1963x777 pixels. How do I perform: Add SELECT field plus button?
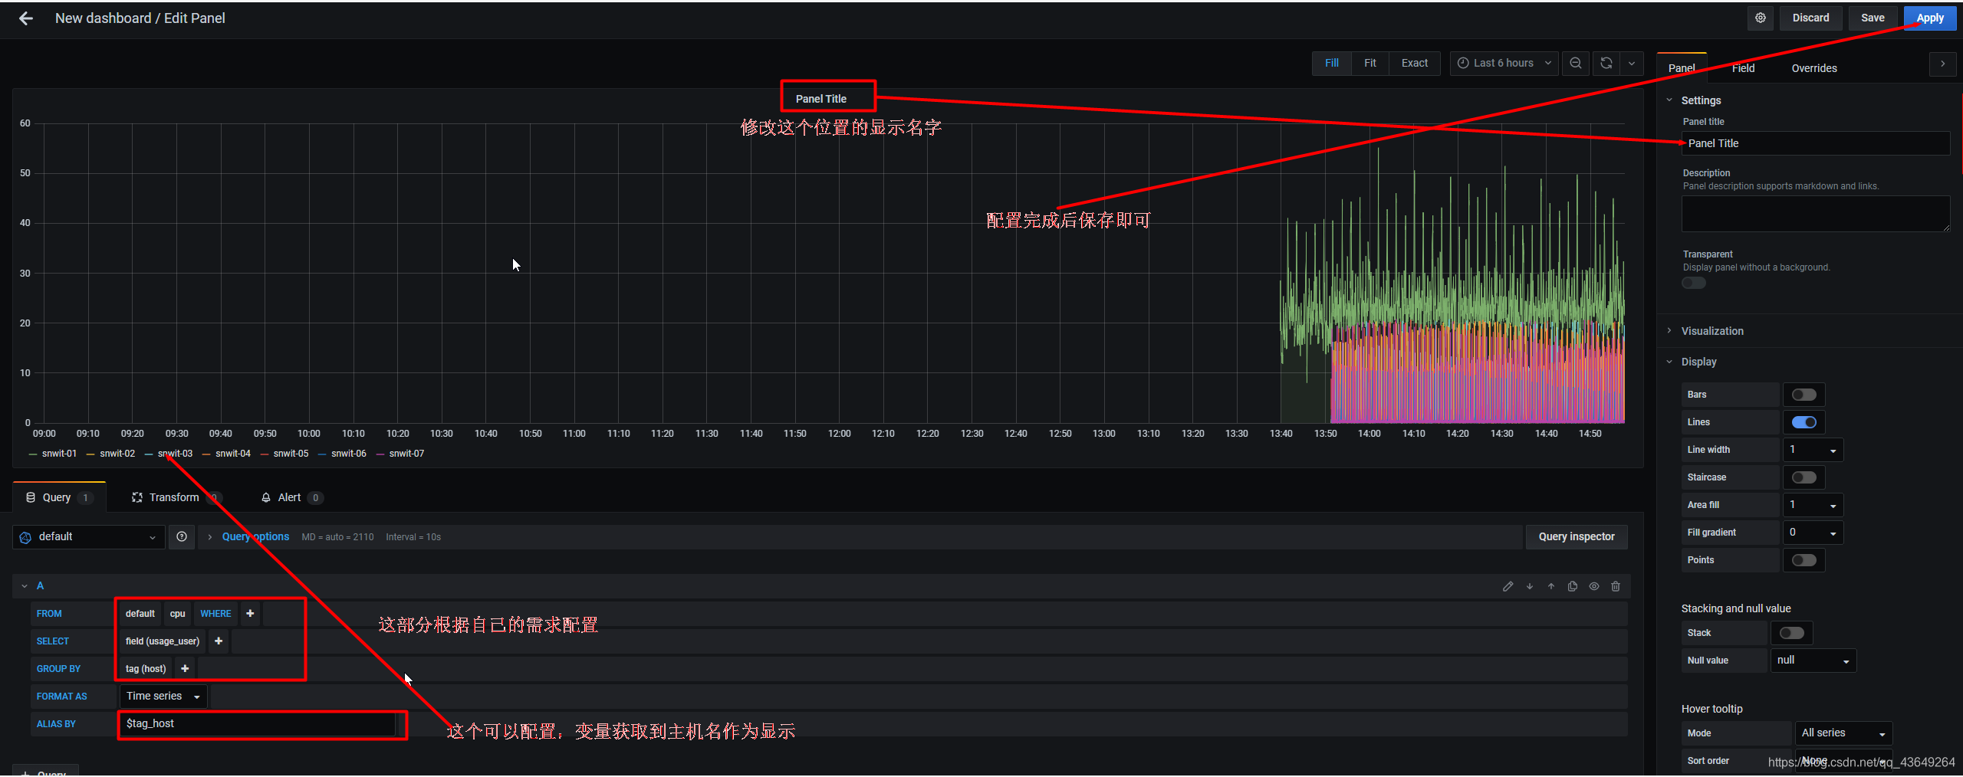point(219,641)
